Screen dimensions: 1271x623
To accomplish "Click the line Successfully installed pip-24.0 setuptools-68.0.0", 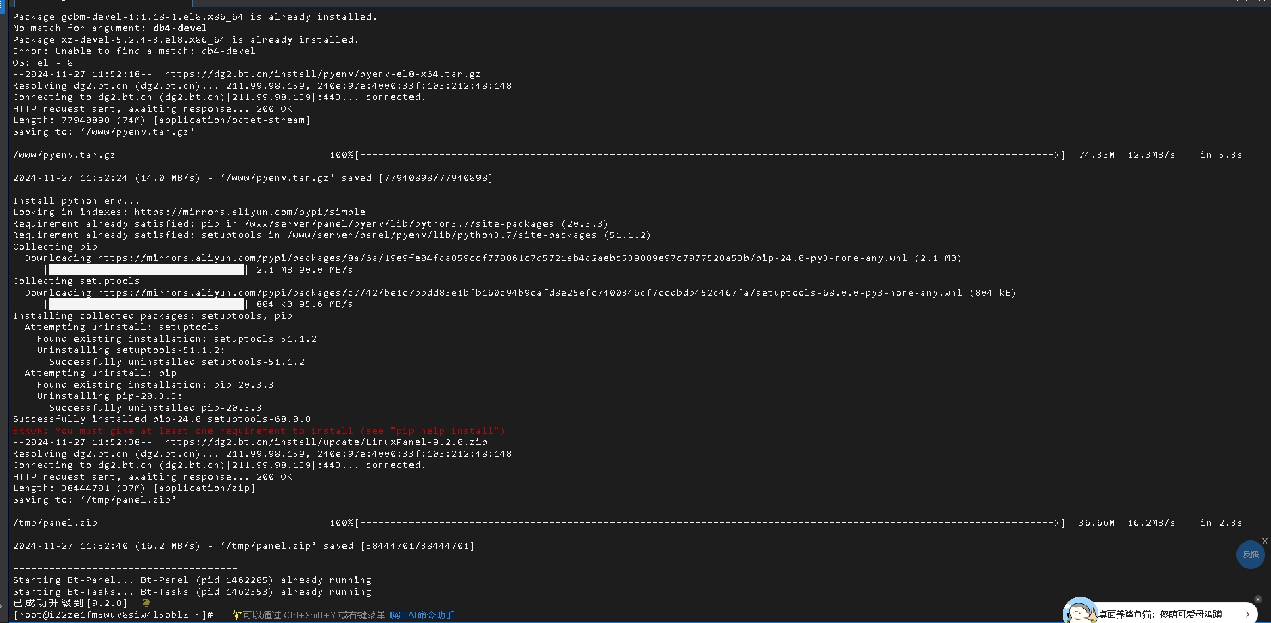I will click(162, 419).
